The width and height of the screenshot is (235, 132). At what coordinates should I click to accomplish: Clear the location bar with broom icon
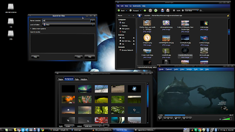point(228,15)
